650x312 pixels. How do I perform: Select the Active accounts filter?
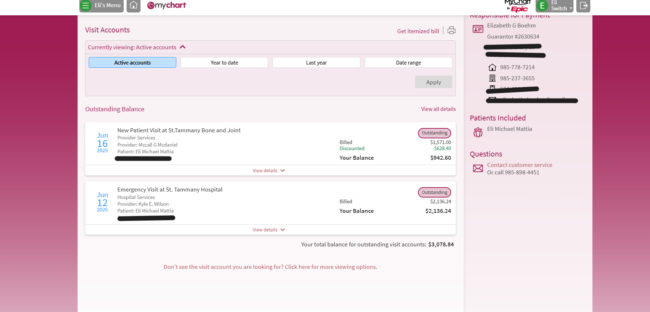(x=132, y=62)
